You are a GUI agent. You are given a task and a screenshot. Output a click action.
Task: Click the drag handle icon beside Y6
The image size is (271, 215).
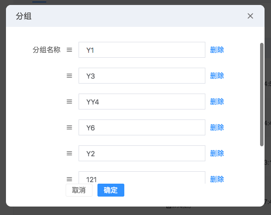pos(69,127)
